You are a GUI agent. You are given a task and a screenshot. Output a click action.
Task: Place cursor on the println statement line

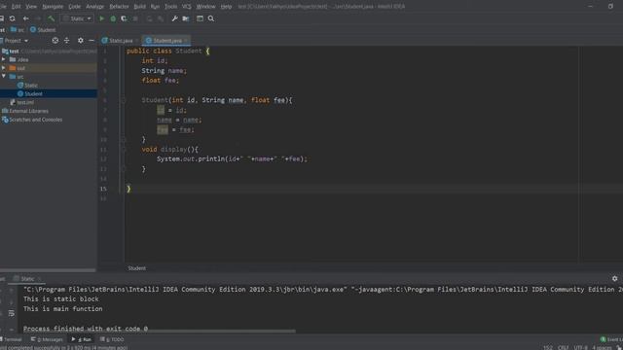[x=232, y=159]
